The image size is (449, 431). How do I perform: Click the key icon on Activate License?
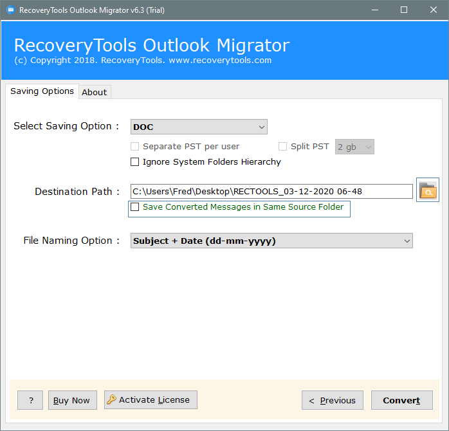111,399
